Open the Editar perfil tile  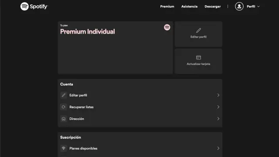(x=198, y=34)
